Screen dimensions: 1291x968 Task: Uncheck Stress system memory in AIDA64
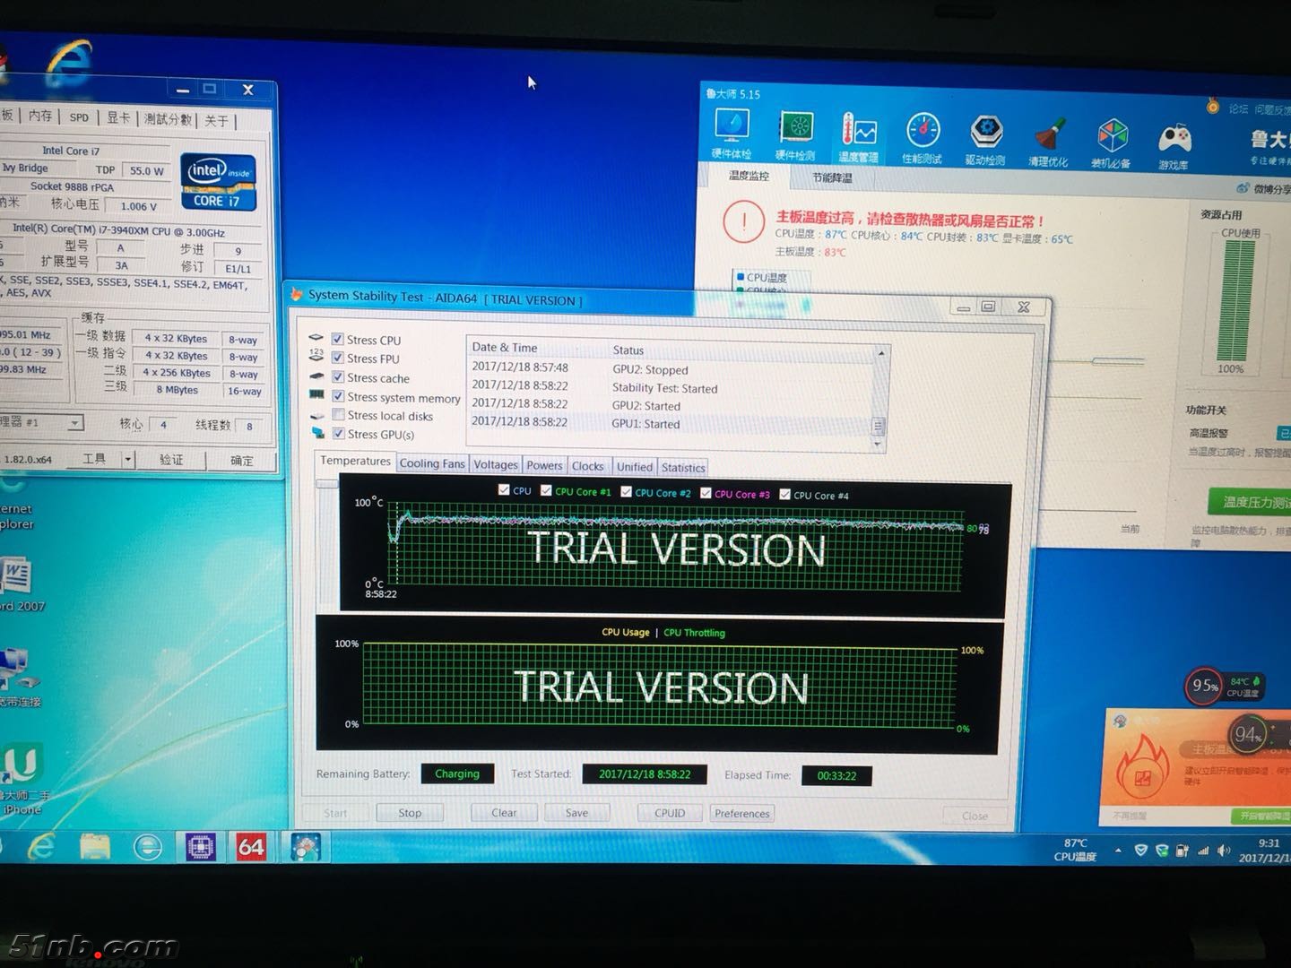point(338,395)
